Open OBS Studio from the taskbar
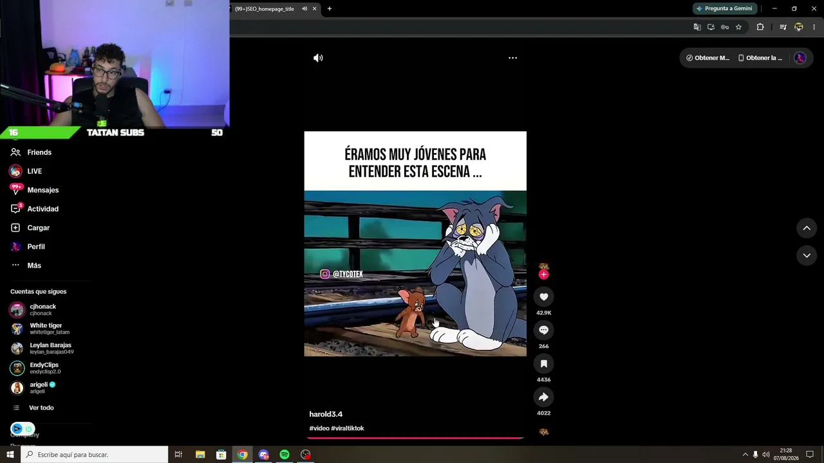This screenshot has height=463, width=824. point(306,455)
